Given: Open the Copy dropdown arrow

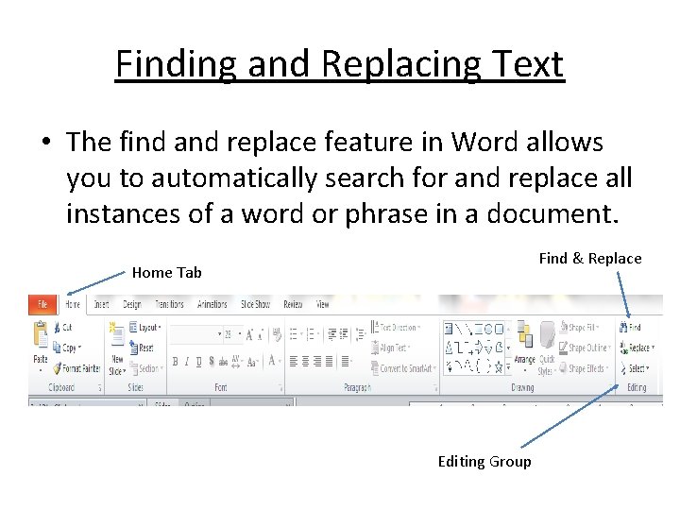Looking at the screenshot, I should pos(79,348).
